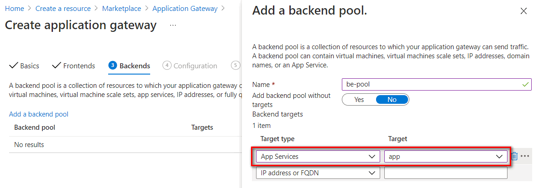This screenshot has height=188, width=539.
Task: Go to Home in the breadcrumb
Action: (x=14, y=9)
